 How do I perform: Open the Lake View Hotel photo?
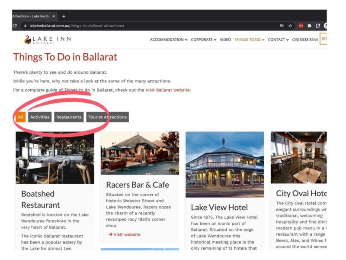point(224,165)
